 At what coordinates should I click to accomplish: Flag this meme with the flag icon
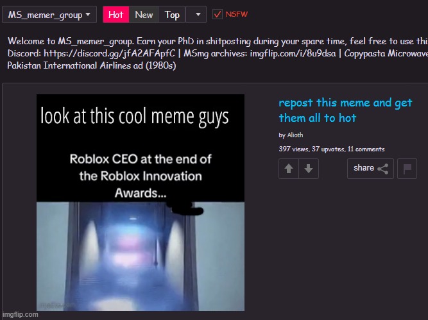407,169
